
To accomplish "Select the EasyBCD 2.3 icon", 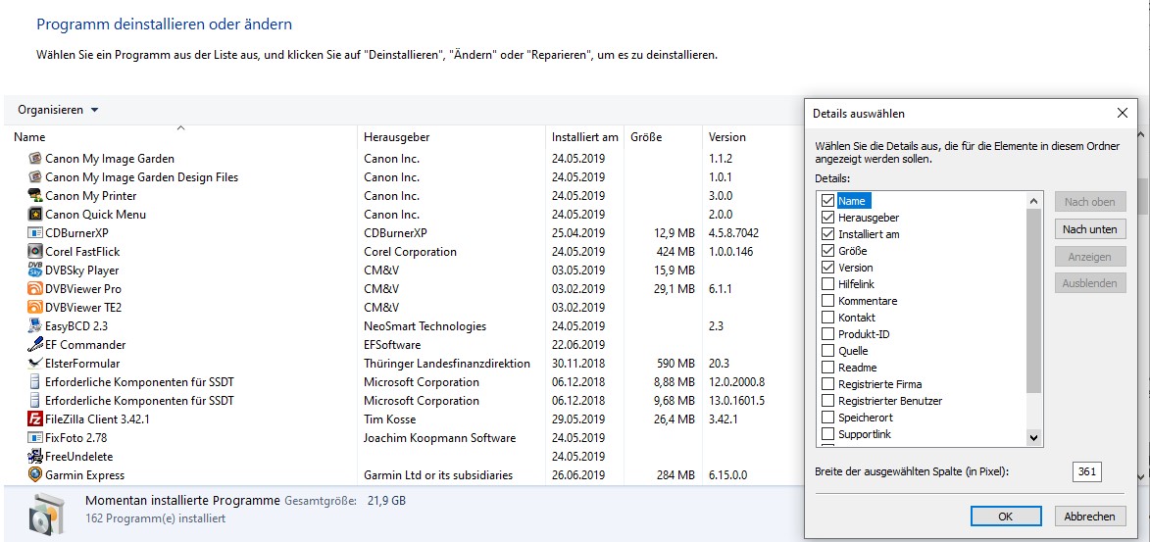I will tap(34, 326).
